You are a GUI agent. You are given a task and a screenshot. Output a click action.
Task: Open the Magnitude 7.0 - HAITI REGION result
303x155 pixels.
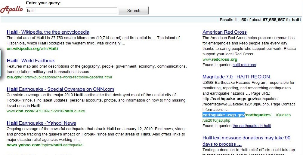236,77
